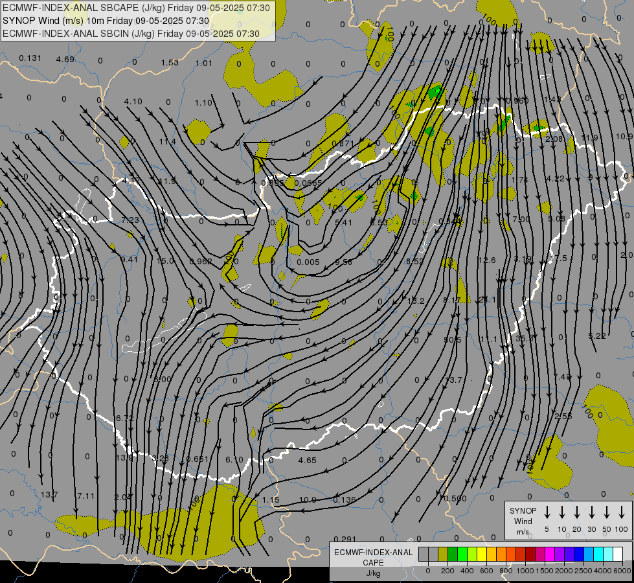Click the pale cyan swatch next to white

click(608, 554)
